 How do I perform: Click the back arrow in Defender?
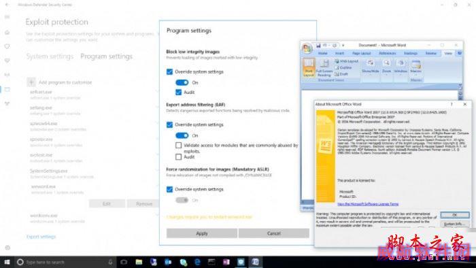coord(7,5)
